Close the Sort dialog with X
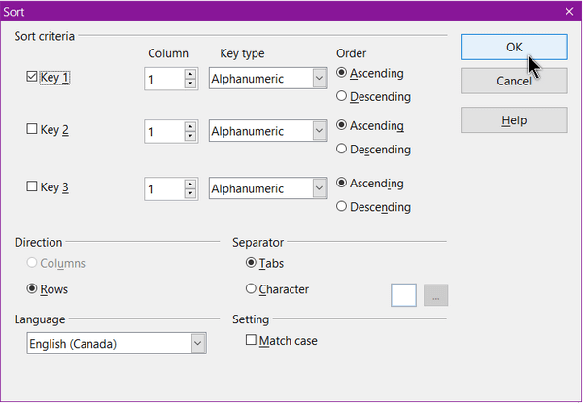 (x=569, y=12)
